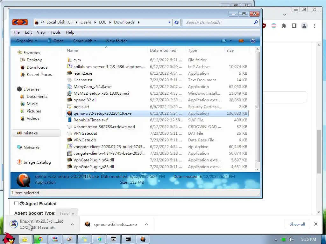The height and width of the screenshot is (244, 326).
Task: Click Local Disk (C:) breadcrumb
Action: point(60,22)
